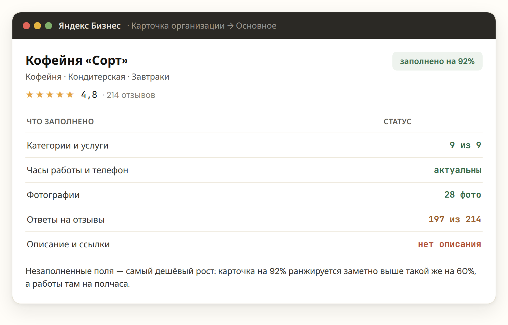The image size is (508, 325).
Task: Click the «ЧТО ЗАПОЛНЕНО» column header
Action: 60,122
